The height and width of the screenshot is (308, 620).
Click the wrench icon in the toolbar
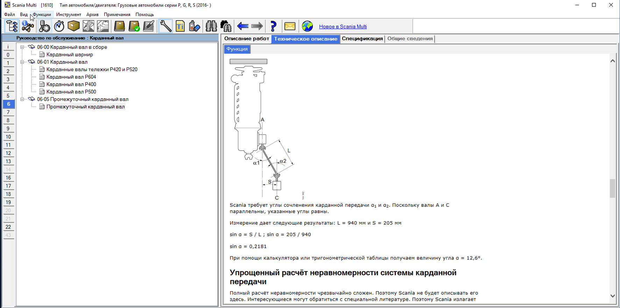click(x=165, y=26)
